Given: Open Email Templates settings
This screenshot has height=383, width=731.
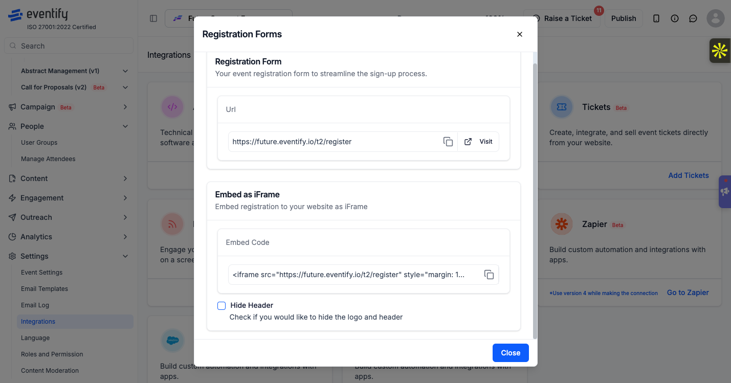Looking at the screenshot, I should 45,289.
